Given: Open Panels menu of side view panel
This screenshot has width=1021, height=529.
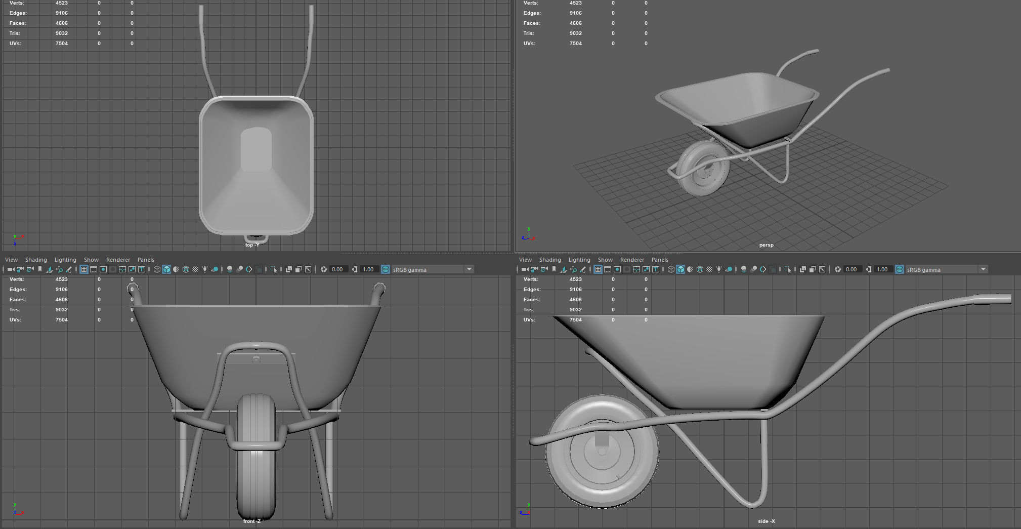Looking at the screenshot, I should (x=660, y=260).
